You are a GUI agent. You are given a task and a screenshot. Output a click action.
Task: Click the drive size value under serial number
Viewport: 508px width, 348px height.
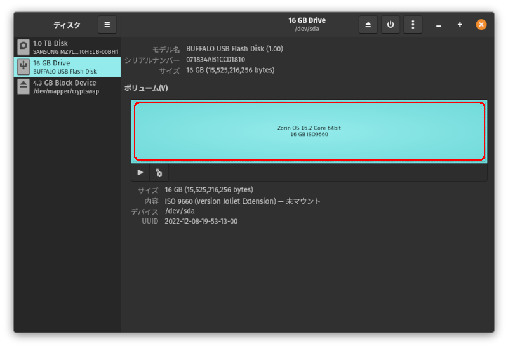click(230, 70)
